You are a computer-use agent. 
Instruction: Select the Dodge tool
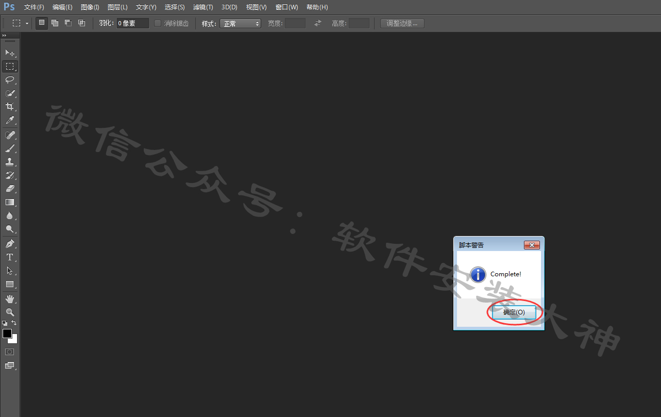pos(10,229)
